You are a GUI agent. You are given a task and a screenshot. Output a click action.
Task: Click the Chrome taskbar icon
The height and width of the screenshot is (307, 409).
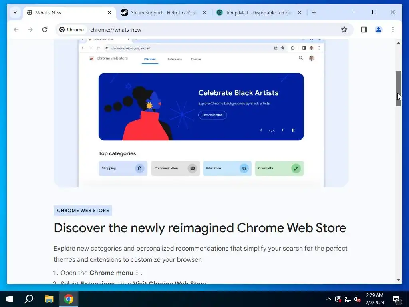pos(69,299)
